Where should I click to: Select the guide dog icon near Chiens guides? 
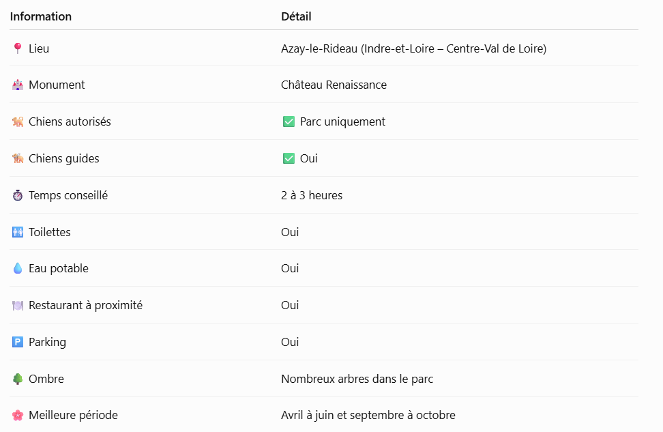coord(18,158)
